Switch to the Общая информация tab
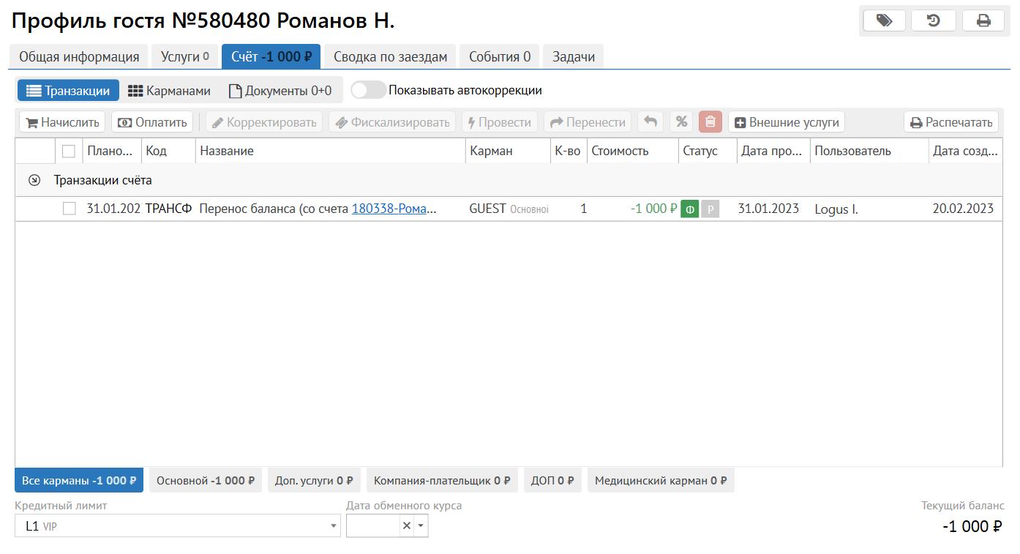The width and height of the screenshot is (1020, 554). [79, 56]
